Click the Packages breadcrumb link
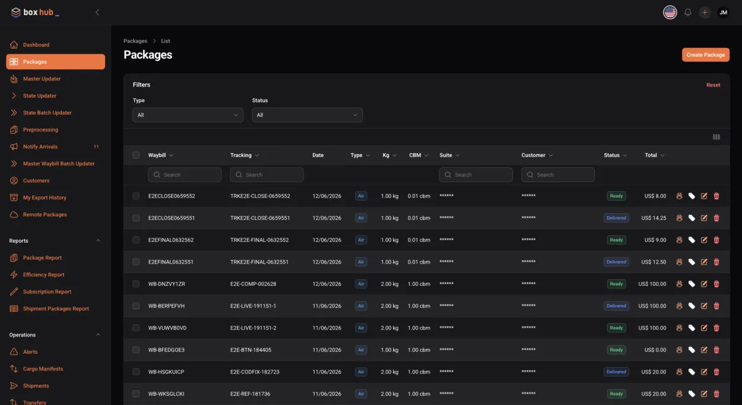The width and height of the screenshot is (742, 405). (x=135, y=41)
